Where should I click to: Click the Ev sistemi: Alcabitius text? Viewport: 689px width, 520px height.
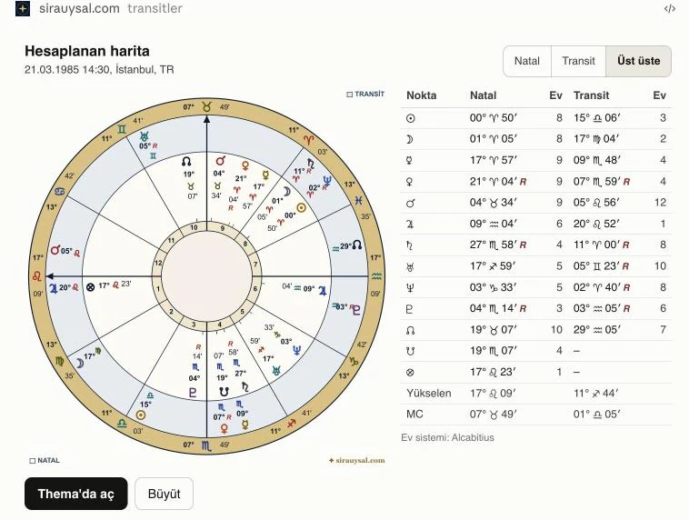tap(447, 437)
